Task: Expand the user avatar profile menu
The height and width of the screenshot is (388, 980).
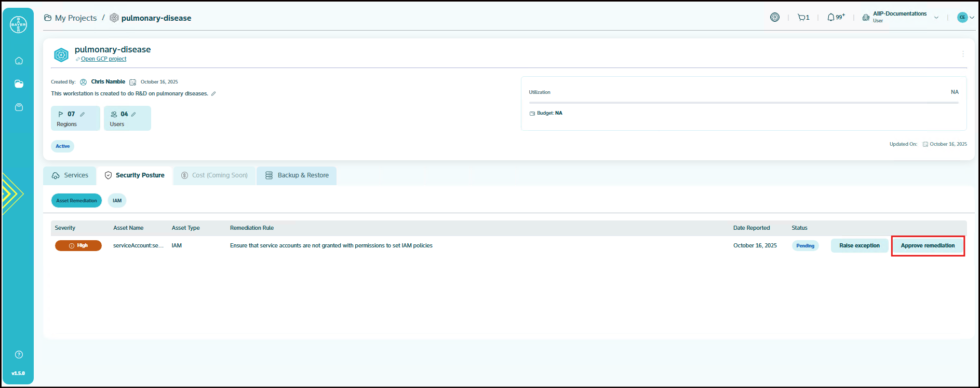Action: (x=965, y=17)
